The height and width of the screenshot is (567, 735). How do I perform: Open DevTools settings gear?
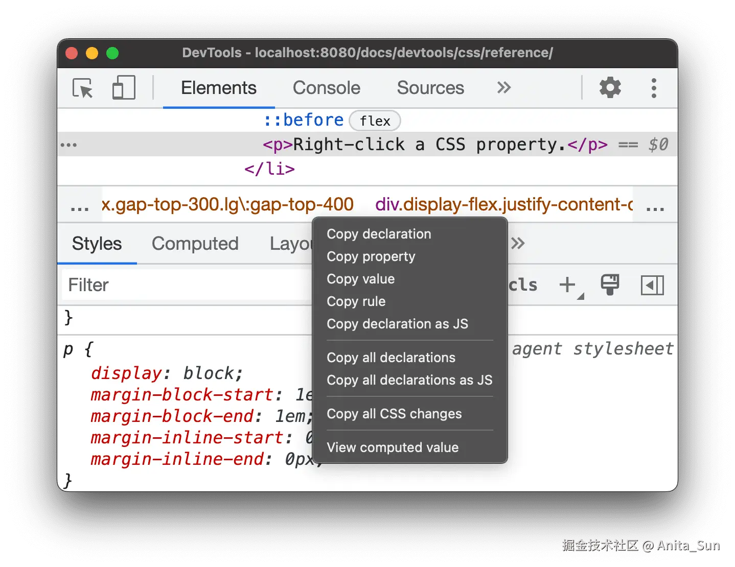(610, 88)
